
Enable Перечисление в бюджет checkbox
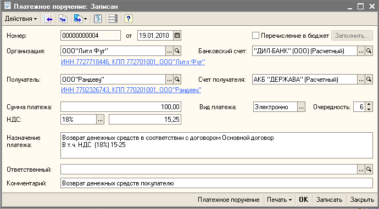[255, 36]
